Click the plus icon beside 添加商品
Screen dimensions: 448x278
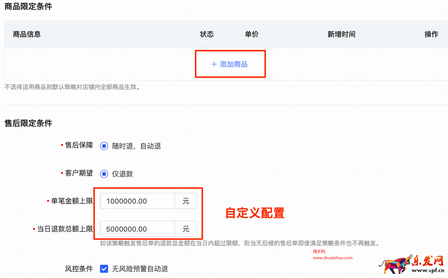click(214, 64)
